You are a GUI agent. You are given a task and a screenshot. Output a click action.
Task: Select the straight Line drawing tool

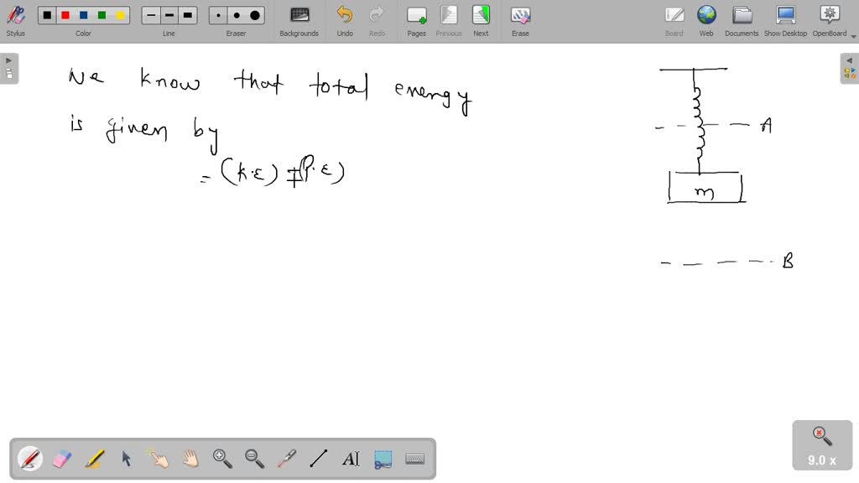pos(318,459)
